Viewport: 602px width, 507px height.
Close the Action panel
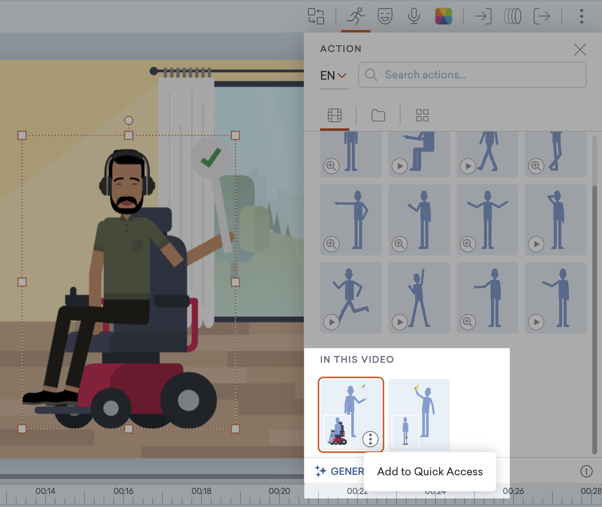[580, 50]
